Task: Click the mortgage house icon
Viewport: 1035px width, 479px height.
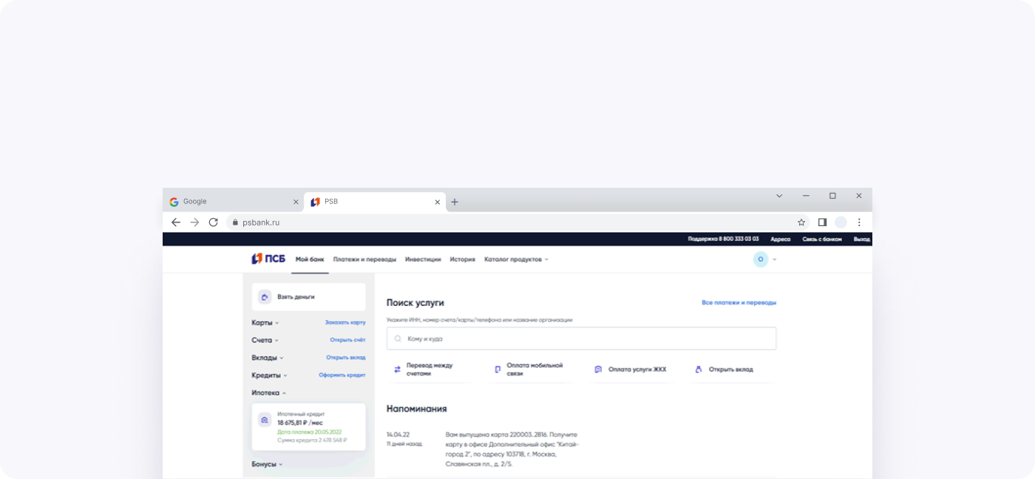Action: click(264, 420)
